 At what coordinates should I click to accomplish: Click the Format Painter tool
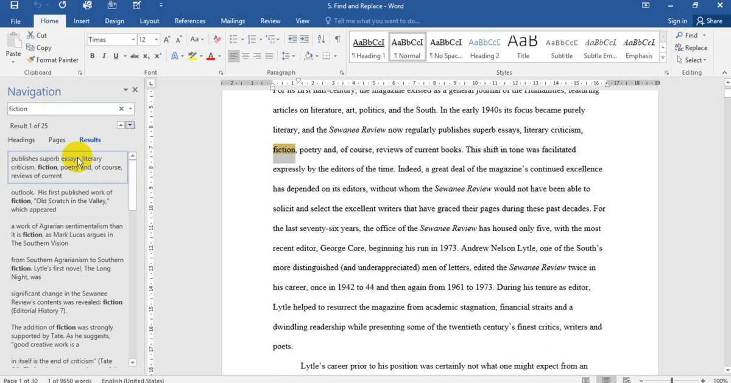(x=52, y=60)
